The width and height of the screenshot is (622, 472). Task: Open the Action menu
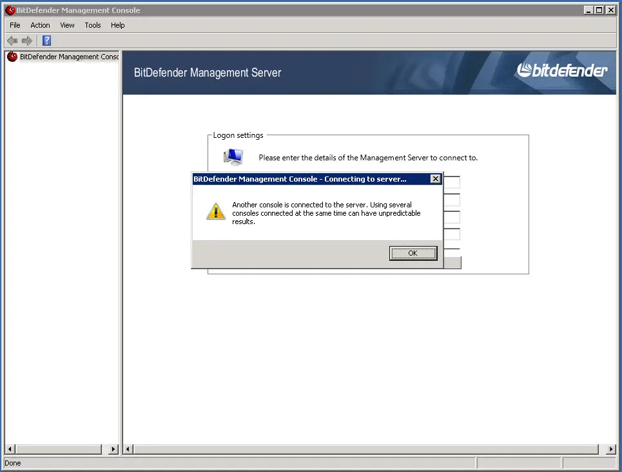pos(40,25)
